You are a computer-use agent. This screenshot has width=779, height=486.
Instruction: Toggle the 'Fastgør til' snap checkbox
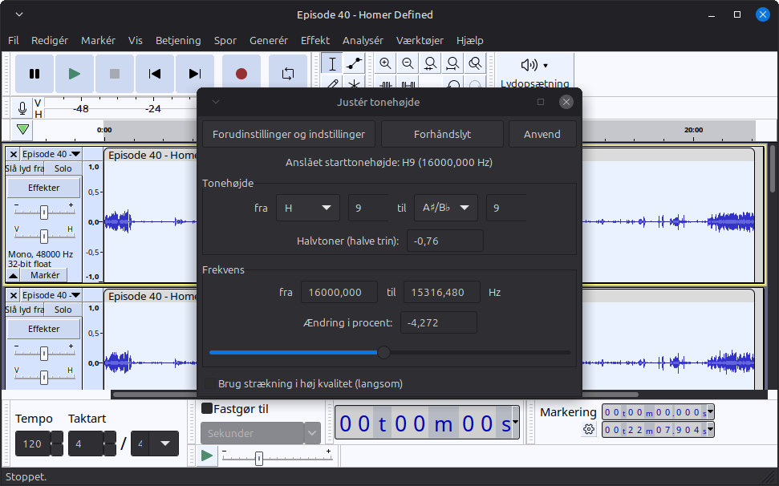point(207,409)
